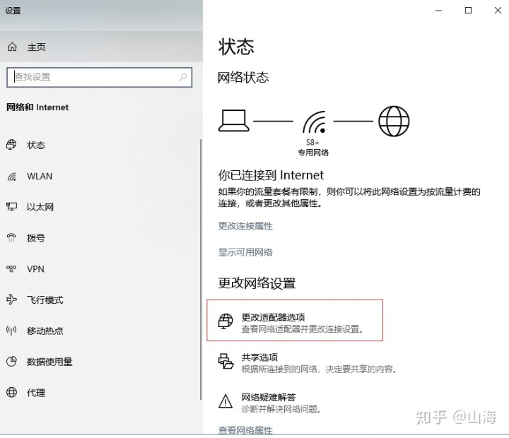The width and height of the screenshot is (509, 438).
Task: Click the WLAN wifi icon in sidebar
Action: point(12,176)
